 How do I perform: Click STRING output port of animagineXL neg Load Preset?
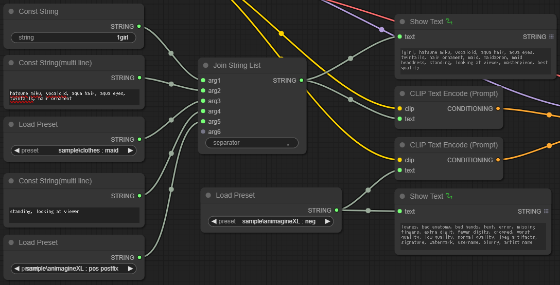tap(337, 210)
